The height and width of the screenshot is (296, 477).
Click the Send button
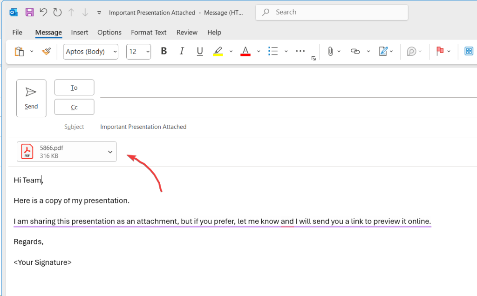[31, 98]
